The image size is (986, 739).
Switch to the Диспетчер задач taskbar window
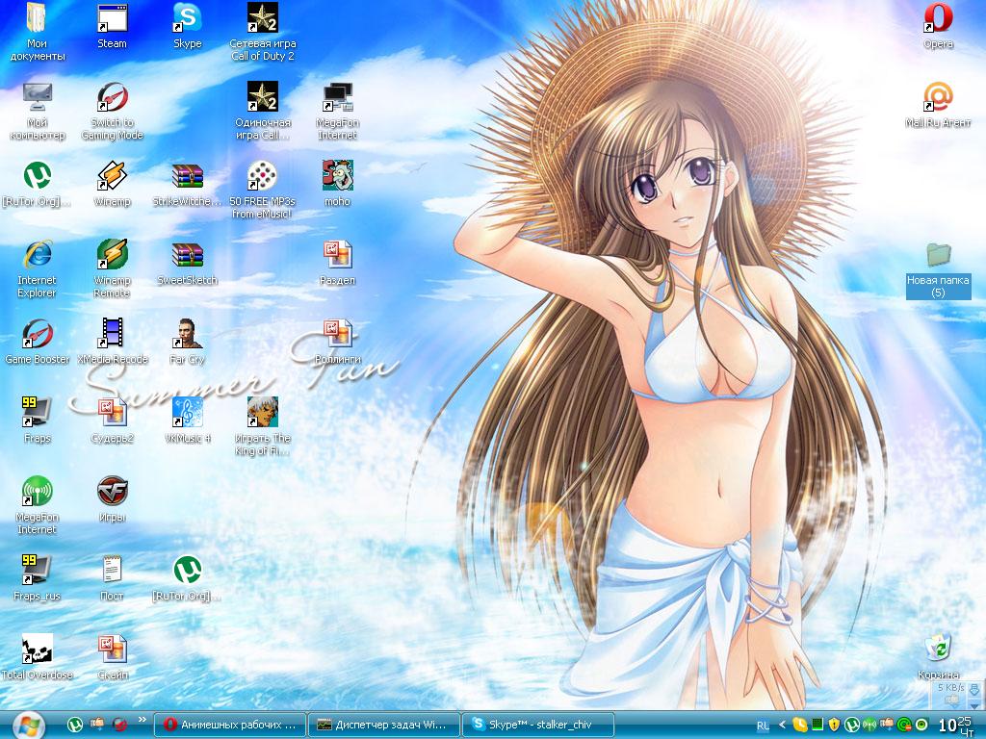[x=383, y=724]
